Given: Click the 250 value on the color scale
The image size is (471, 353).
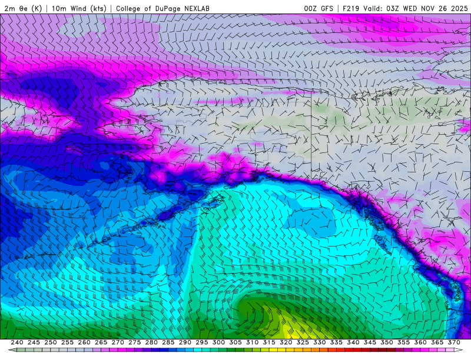Looking at the screenshot, I should click(51, 342).
